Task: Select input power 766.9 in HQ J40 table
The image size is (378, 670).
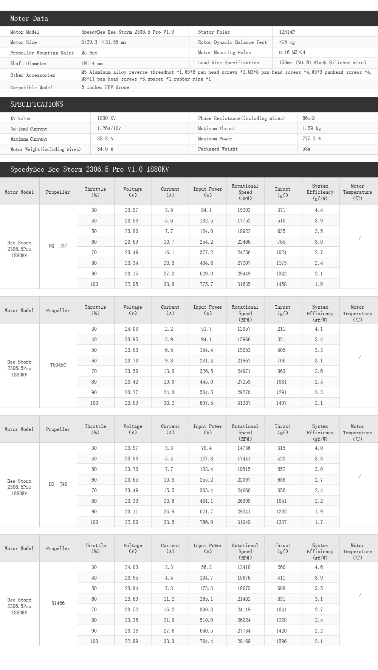Action: pos(206,522)
